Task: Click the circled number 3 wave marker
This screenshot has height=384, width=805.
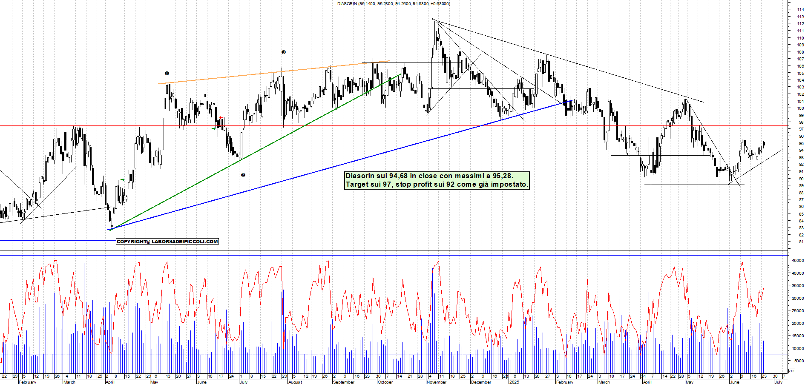Action: pyautogui.click(x=284, y=52)
